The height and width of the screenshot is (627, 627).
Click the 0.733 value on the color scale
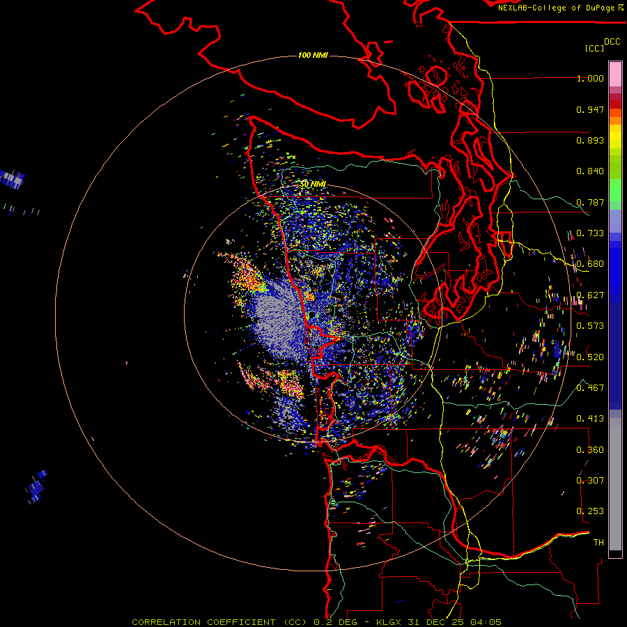(x=590, y=233)
